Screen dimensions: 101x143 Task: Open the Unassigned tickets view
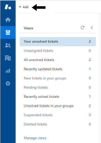(58, 51)
